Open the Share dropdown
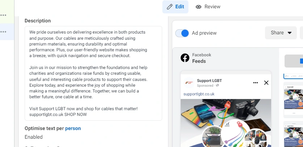The height and width of the screenshot is (147, 303). pos(281,33)
